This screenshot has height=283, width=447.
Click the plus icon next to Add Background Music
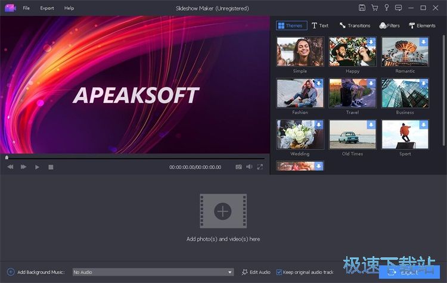(x=11, y=272)
